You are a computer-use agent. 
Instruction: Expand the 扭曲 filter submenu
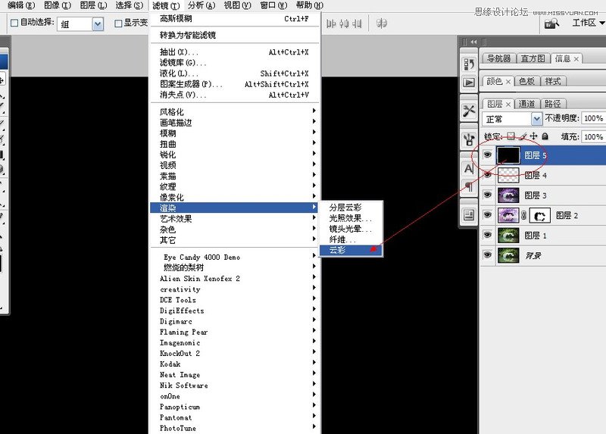click(234, 144)
